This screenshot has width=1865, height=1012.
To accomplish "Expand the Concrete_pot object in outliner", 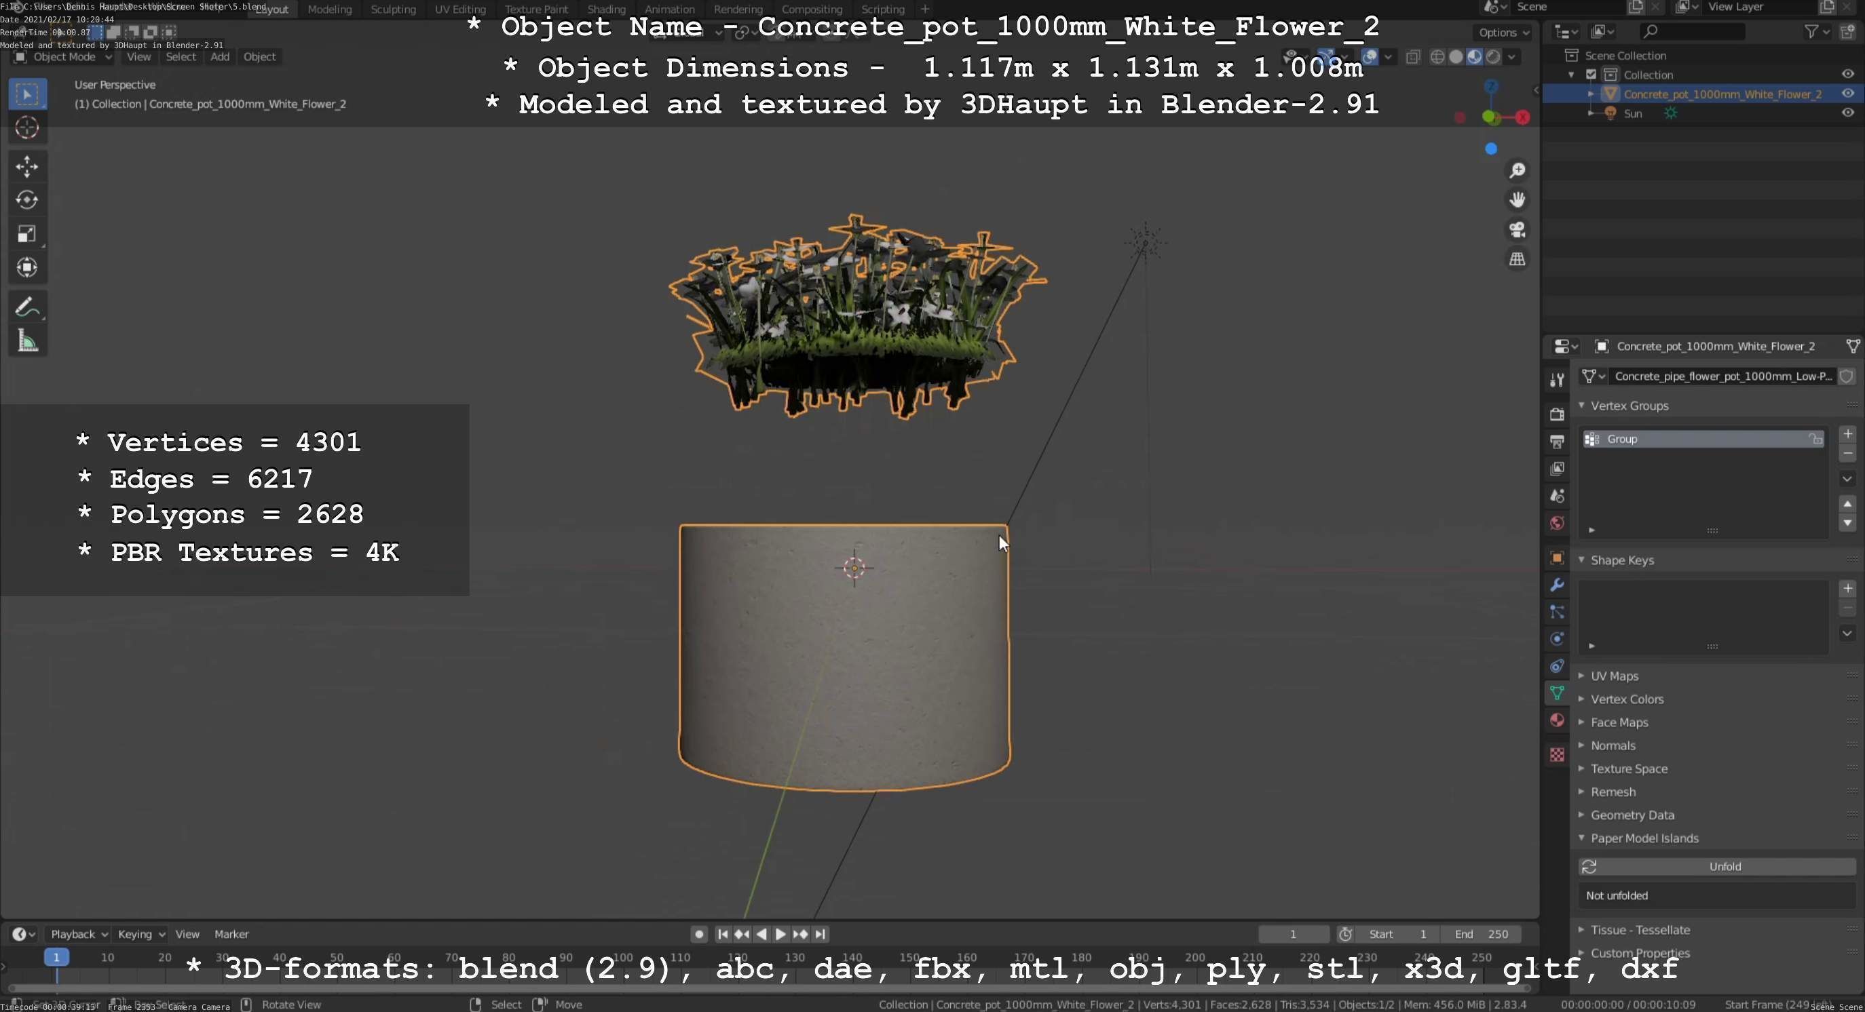I will (x=1591, y=94).
